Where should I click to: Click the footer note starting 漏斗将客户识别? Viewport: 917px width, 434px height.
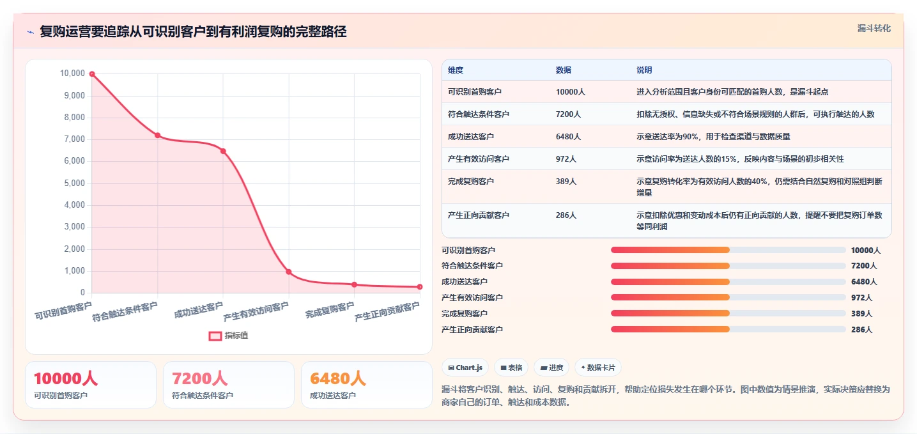click(665, 396)
